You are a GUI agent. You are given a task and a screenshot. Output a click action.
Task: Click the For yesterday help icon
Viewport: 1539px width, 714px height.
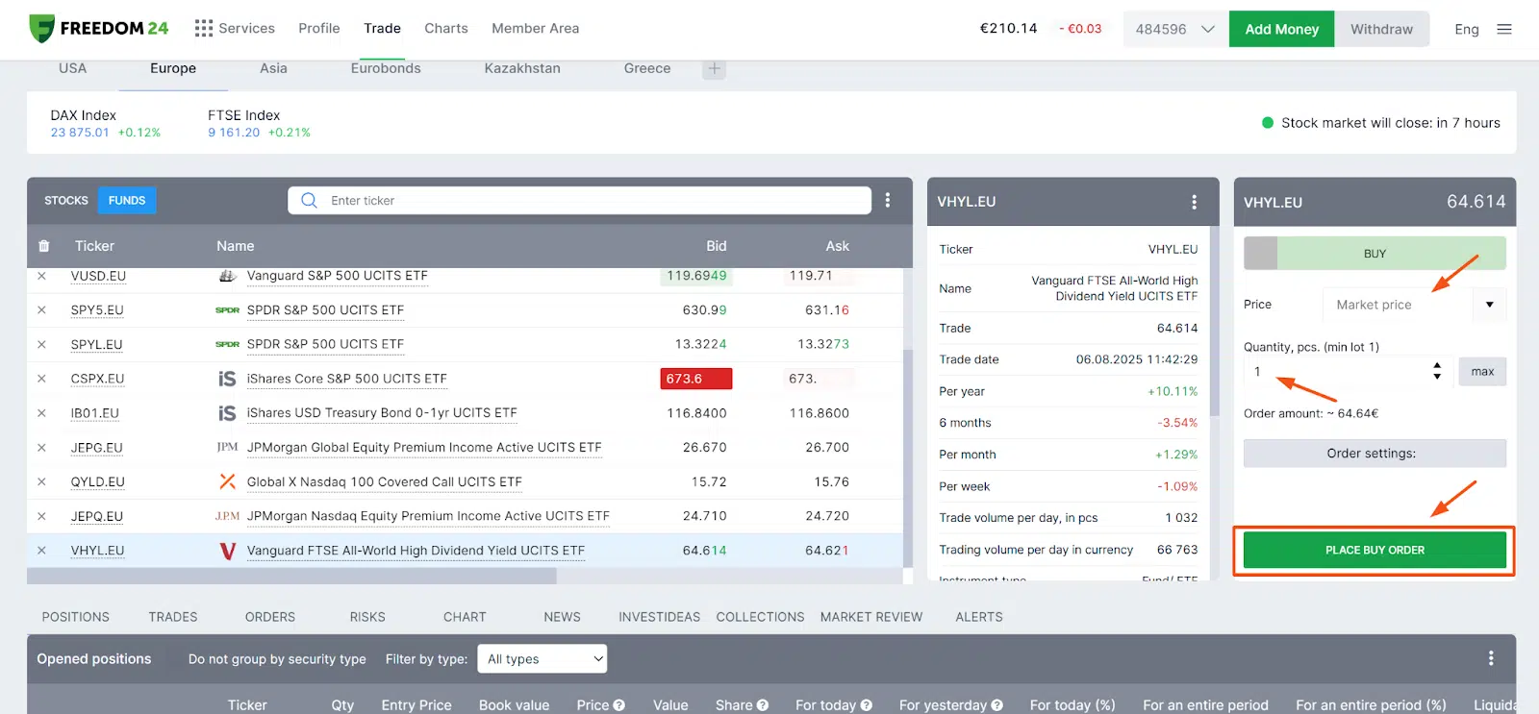pyautogui.click(x=997, y=705)
